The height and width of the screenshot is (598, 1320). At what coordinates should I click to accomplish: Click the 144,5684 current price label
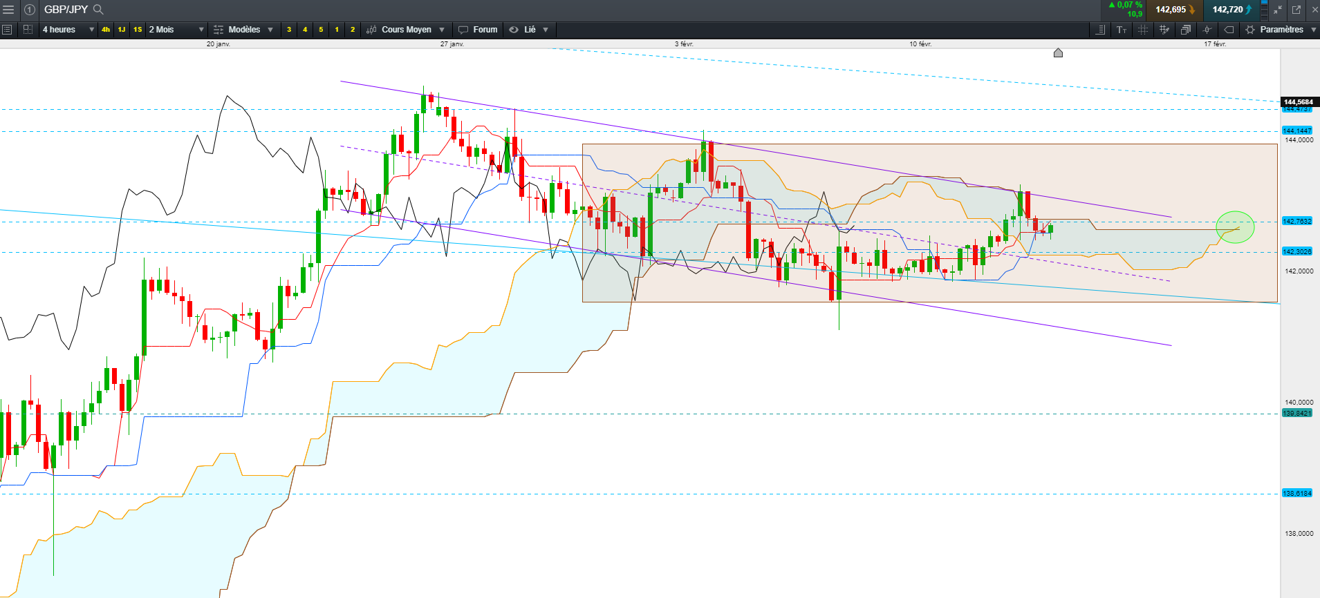1300,102
